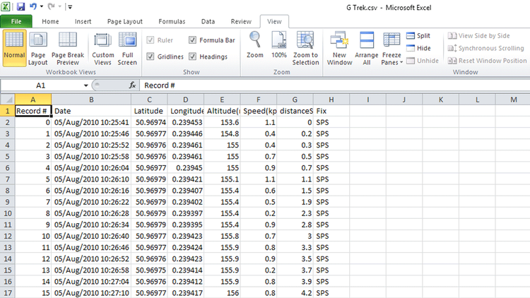Enter Full Screen view

[128, 48]
